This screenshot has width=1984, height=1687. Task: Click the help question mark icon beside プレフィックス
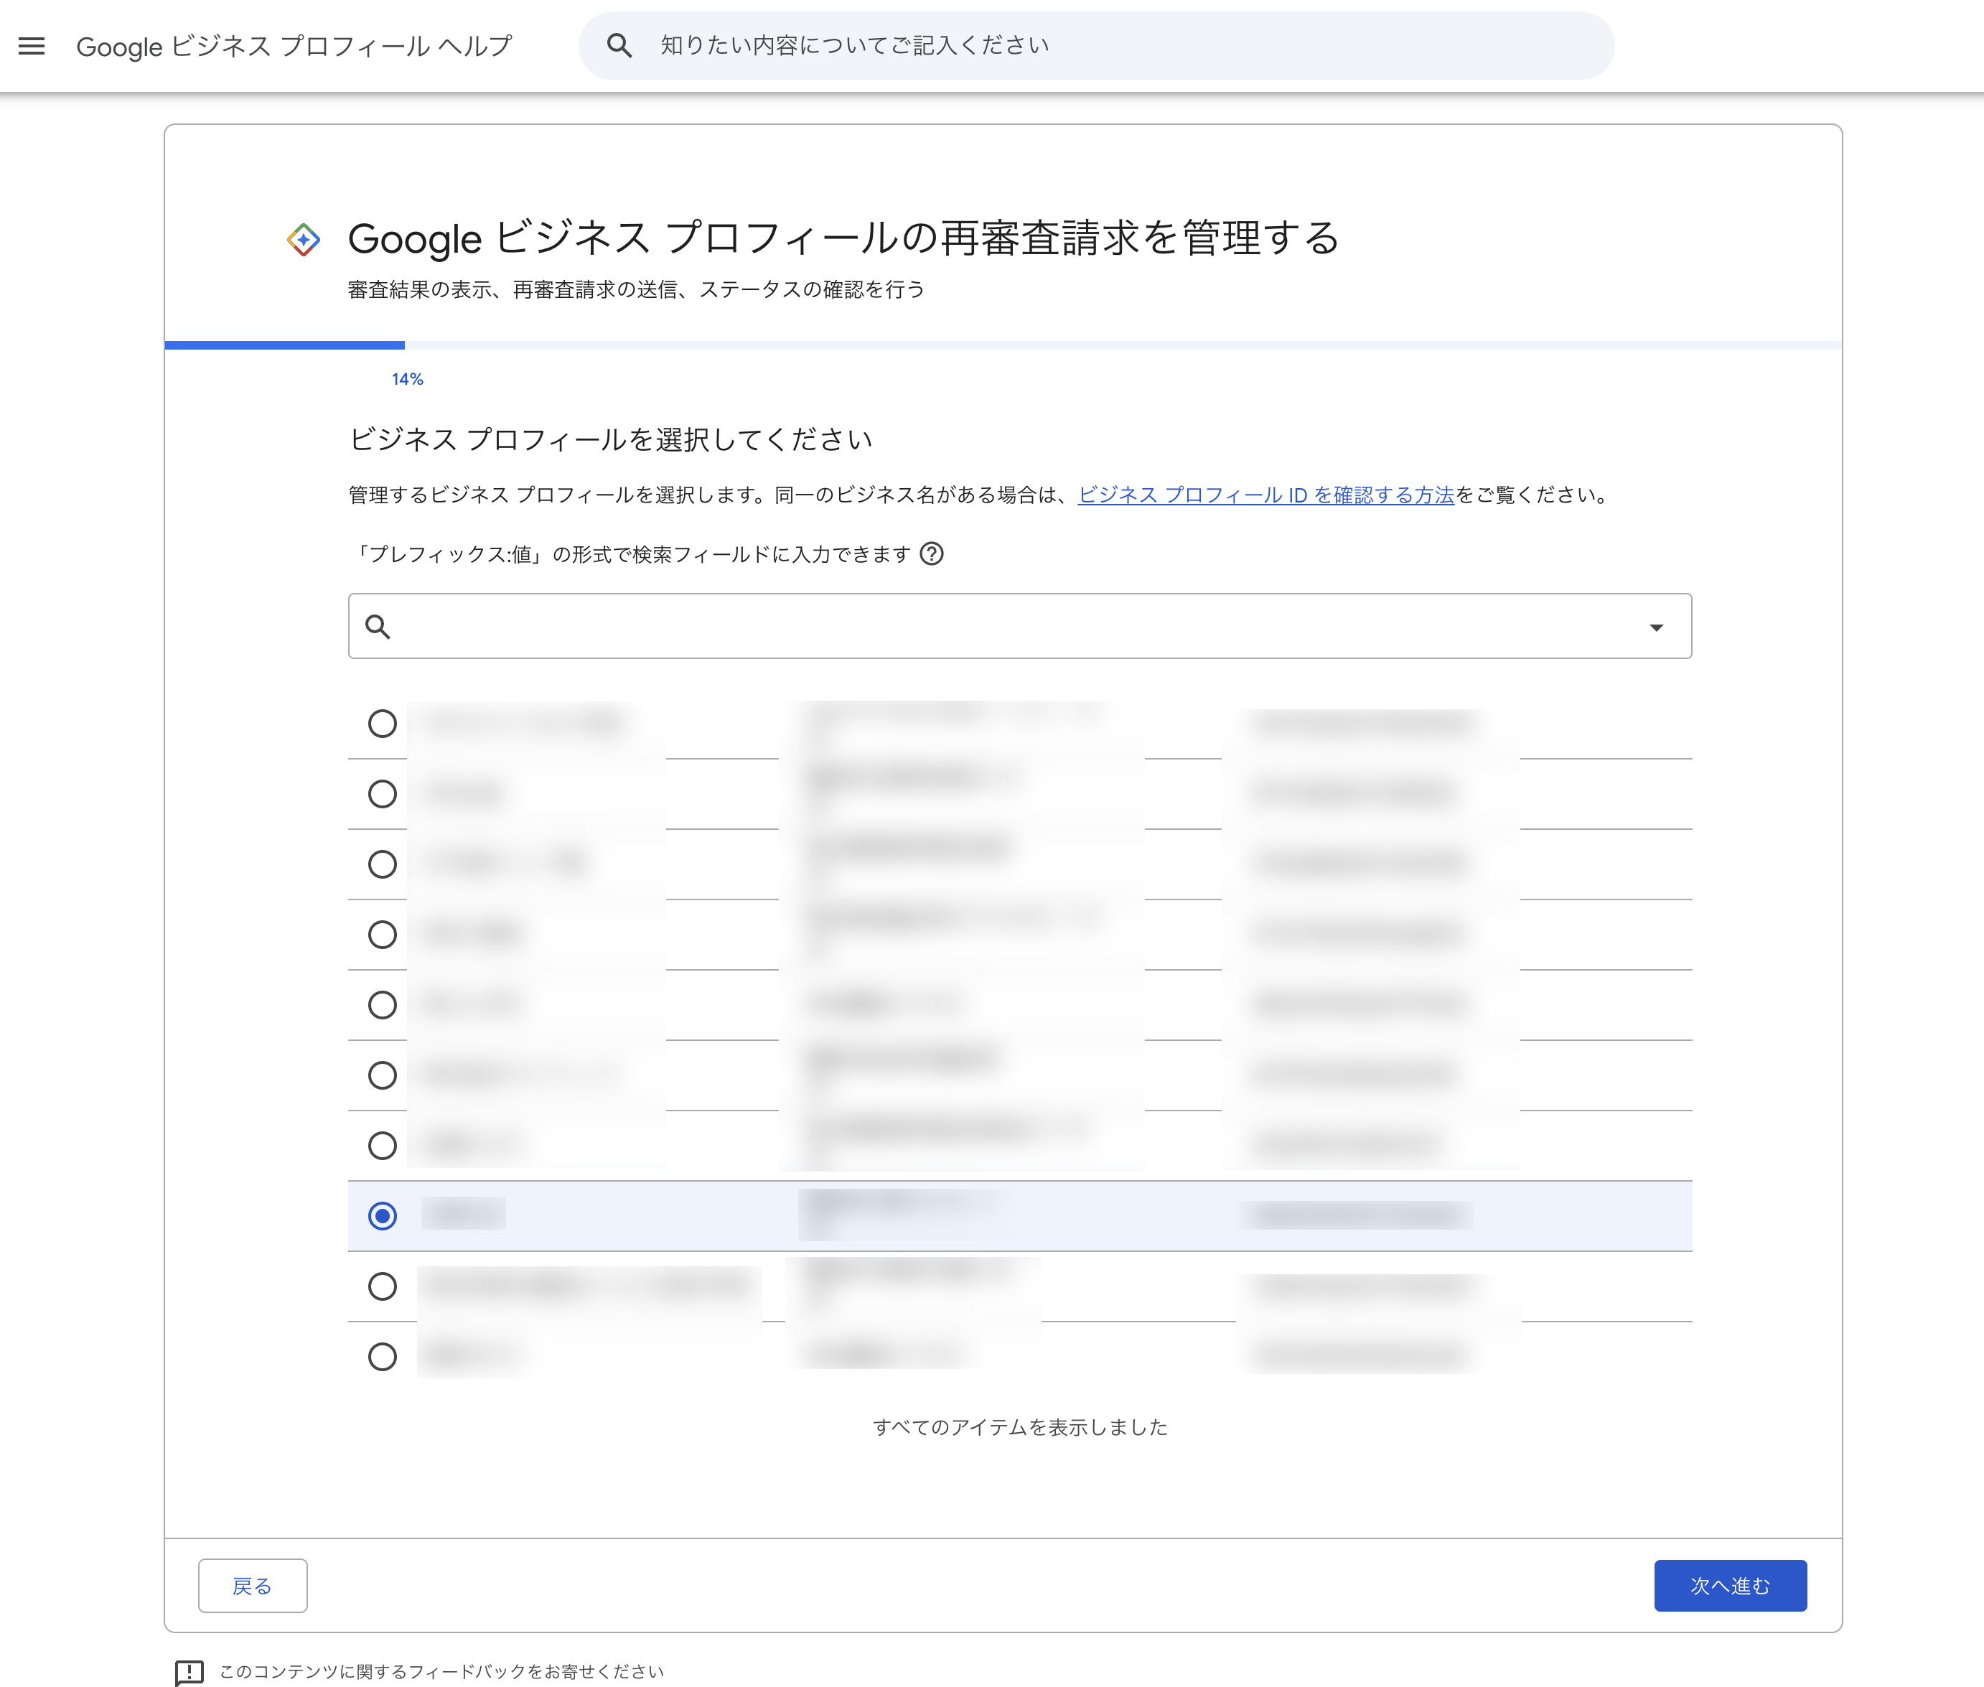tap(931, 553)
